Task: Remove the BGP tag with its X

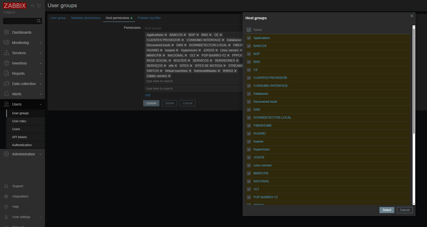Action: point(197,35)
